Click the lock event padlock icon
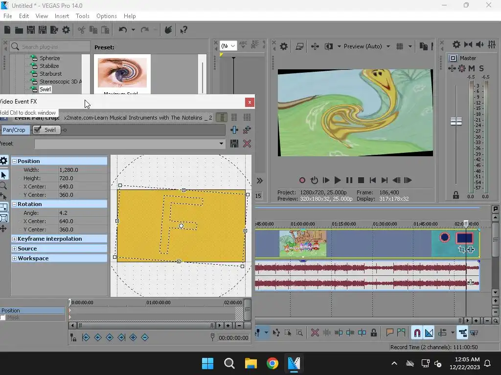The height and width of the screenshot is (375, 501). (x=373, y=333)
